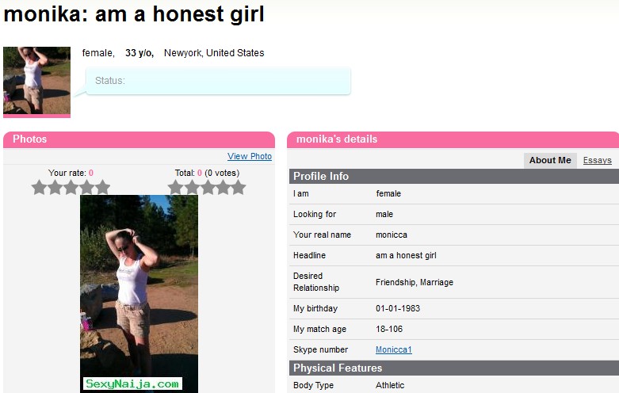Click the Profile Info section header
This screenshot has width=619, height=393.
point(454,177)
